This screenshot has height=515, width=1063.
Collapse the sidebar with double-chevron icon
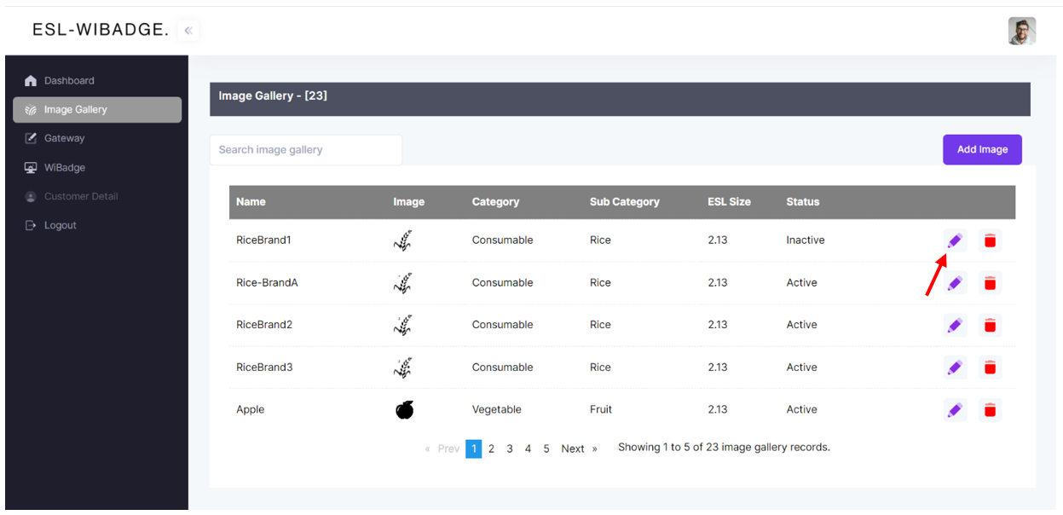pos(188,31)
